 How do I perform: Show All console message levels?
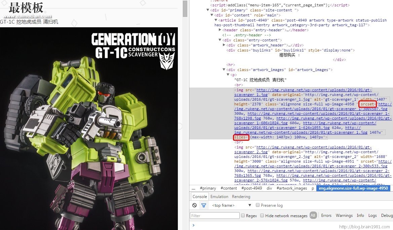(313, 216)
